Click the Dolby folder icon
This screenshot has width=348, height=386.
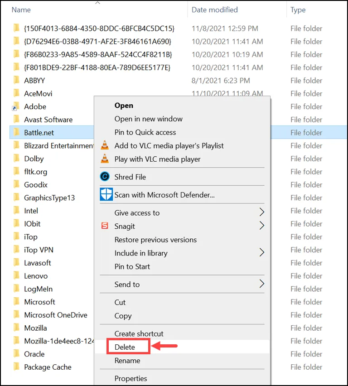16,158
